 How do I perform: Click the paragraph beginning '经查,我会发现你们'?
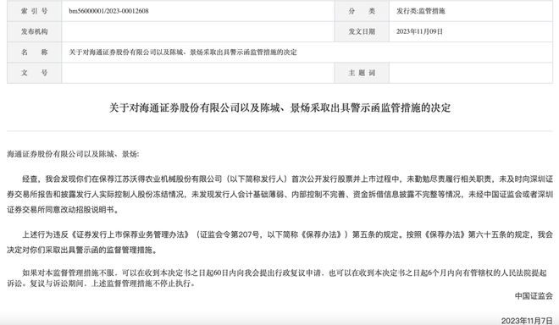coord(279,194)
